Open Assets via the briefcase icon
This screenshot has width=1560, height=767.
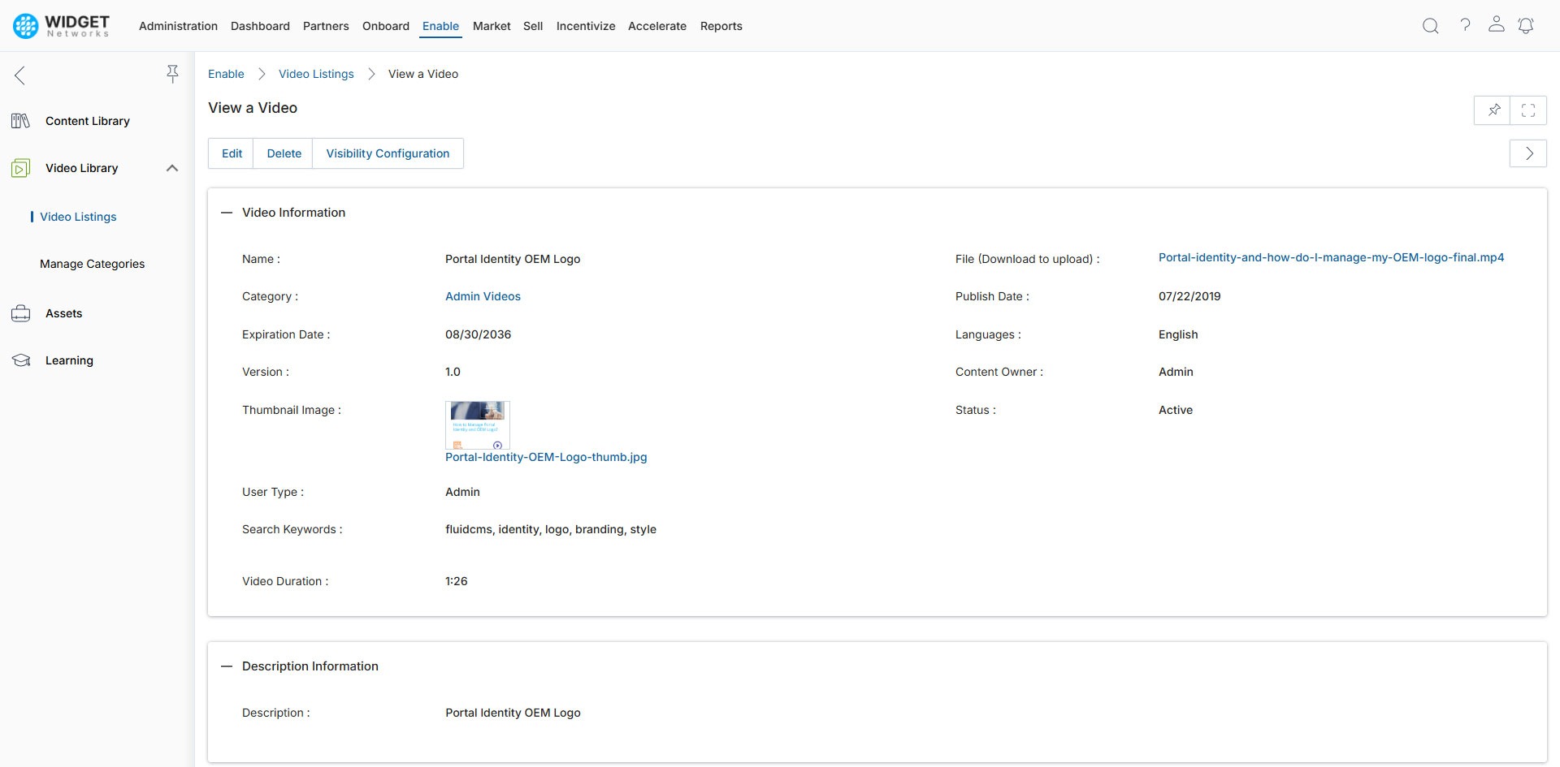(x=19, y=312)
